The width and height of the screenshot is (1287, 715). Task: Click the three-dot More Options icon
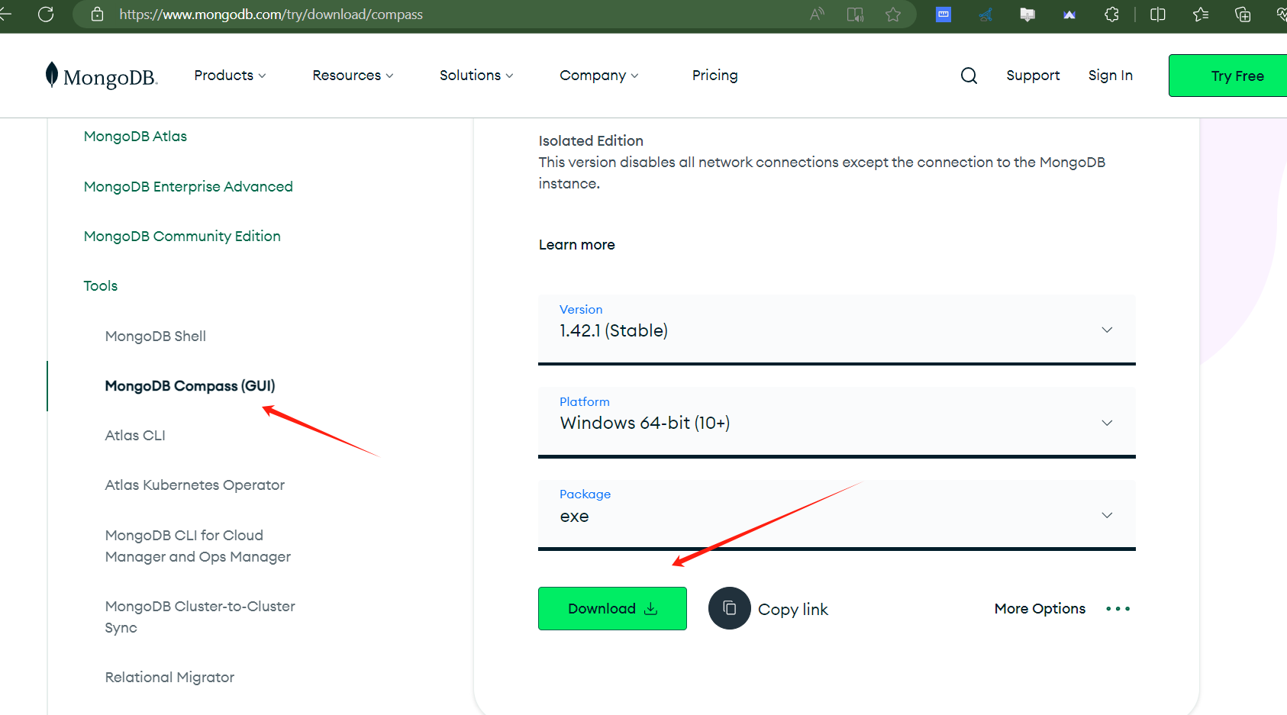click(x=1118, y=609)
